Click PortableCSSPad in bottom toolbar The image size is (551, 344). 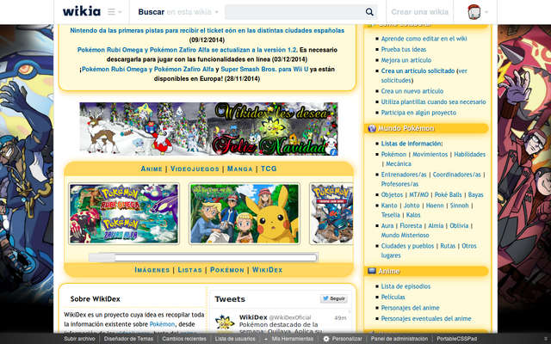point(457,339)
